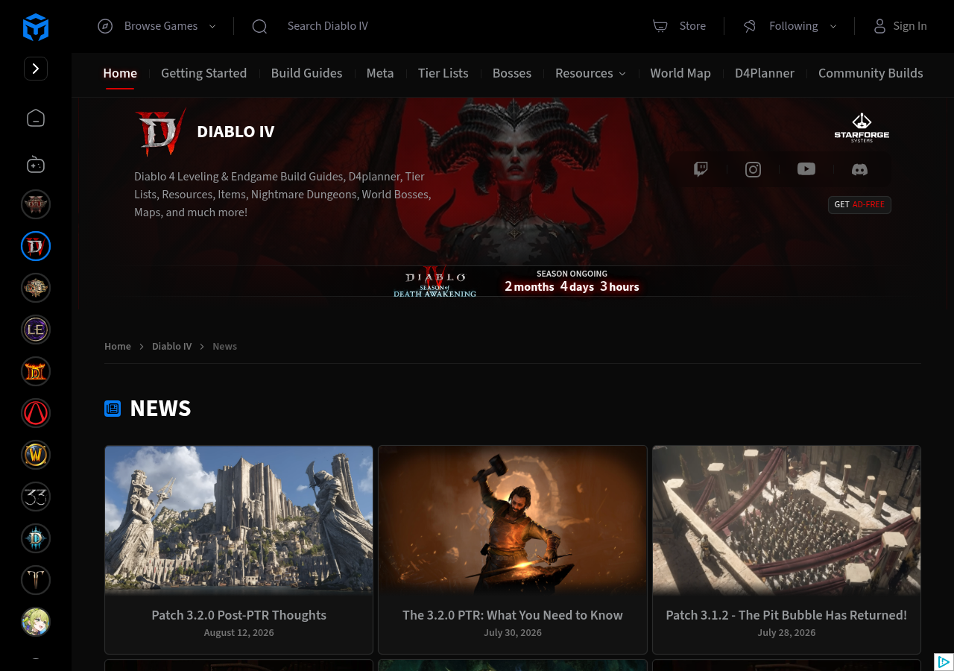Image resolution: width=954 pixels, height=671 pixels.
Task: Click the blue News section icon
Action: [x=113, y=409]
